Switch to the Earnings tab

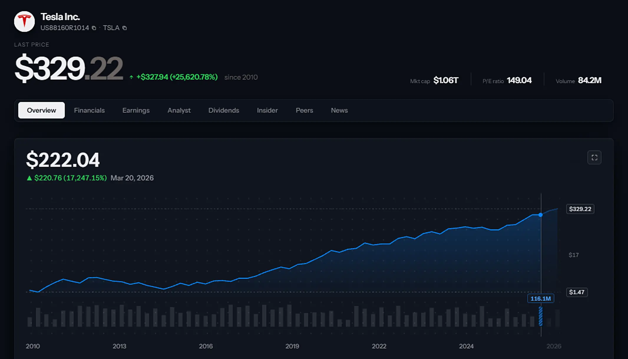click(x=136, y=110)
